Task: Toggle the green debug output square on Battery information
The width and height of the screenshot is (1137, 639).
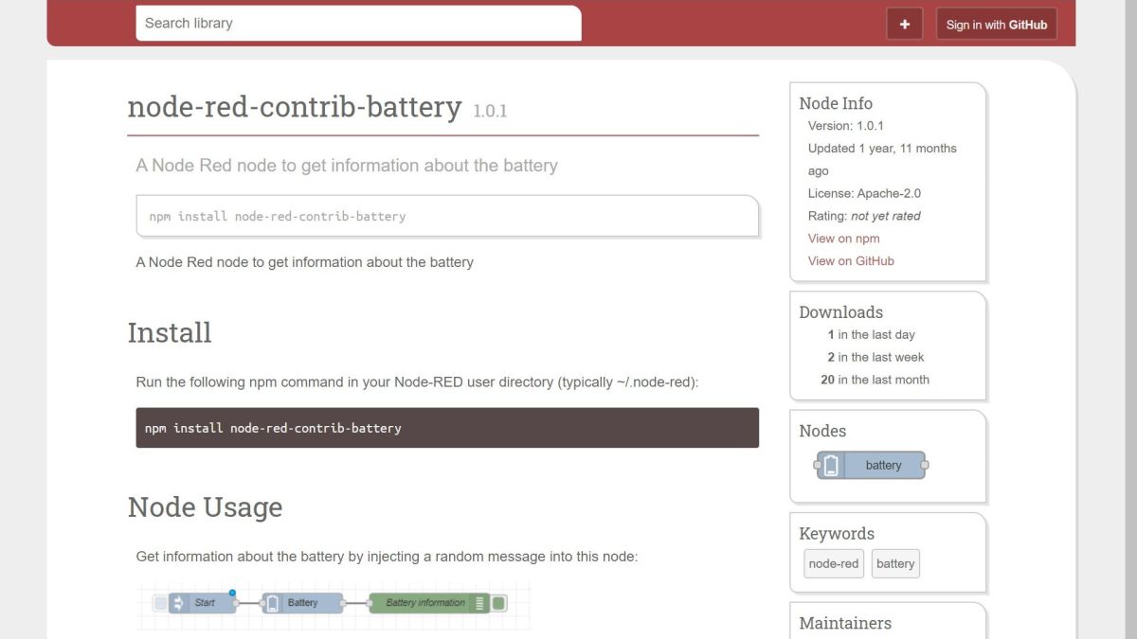Action: pyautogui.click(x=497, y=602)
